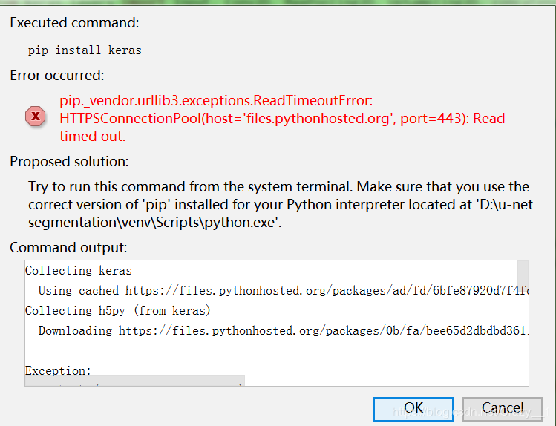Click the blank line in Command output
Image resolution: width=556 pixels, height=426 pixels.
(223, 350)
